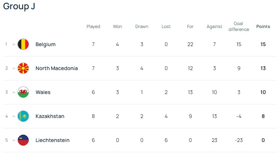The image size is (277, 156).
Task: Click the Drawn column header
Action: [x=142, y=27]
